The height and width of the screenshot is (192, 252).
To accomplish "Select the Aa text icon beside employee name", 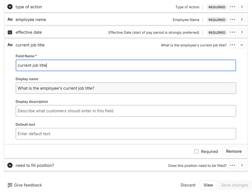I will coord(10,19).
